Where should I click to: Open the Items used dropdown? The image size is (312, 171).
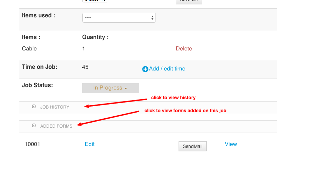point(119,18)
